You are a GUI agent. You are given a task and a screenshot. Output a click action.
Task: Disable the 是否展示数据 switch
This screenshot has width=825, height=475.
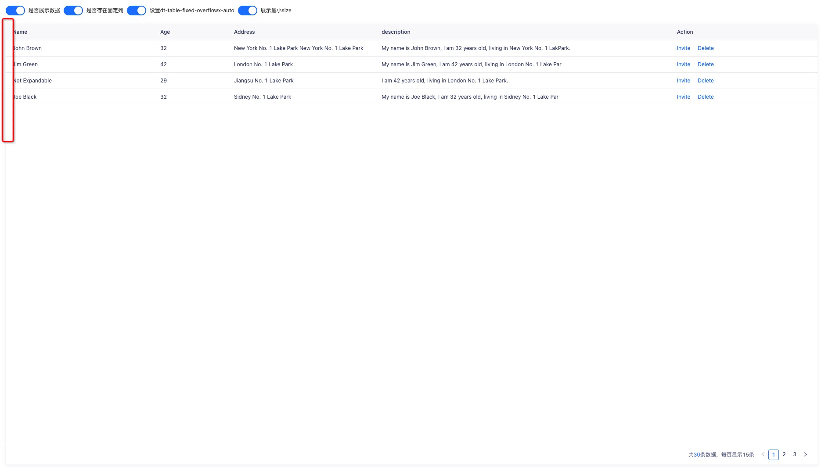[x=14, y=10]
